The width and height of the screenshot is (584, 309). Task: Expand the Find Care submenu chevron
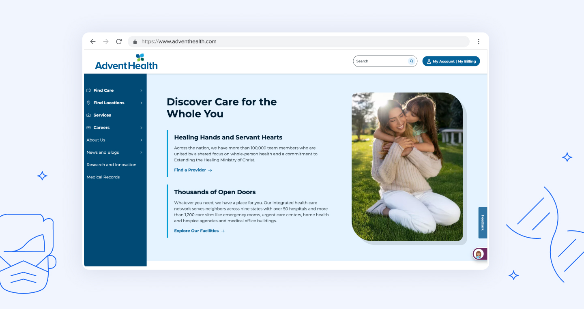tap(141, 90)
